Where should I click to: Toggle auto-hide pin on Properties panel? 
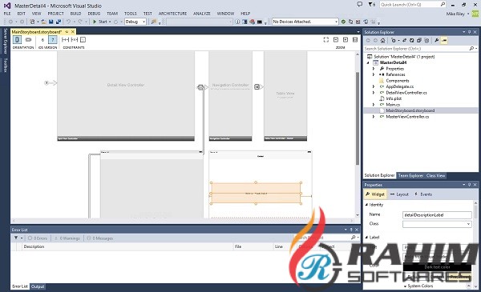pyautogui.click(x=469, y=185)
